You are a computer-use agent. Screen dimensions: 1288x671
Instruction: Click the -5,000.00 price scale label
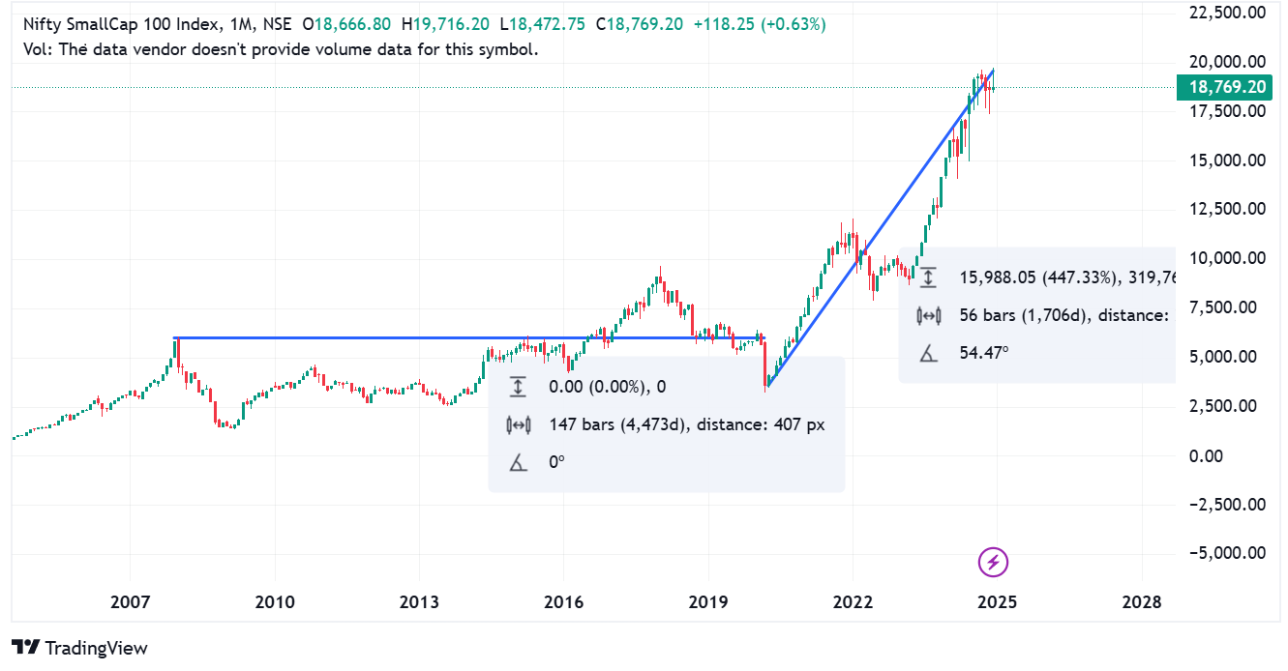[1227, 553]
